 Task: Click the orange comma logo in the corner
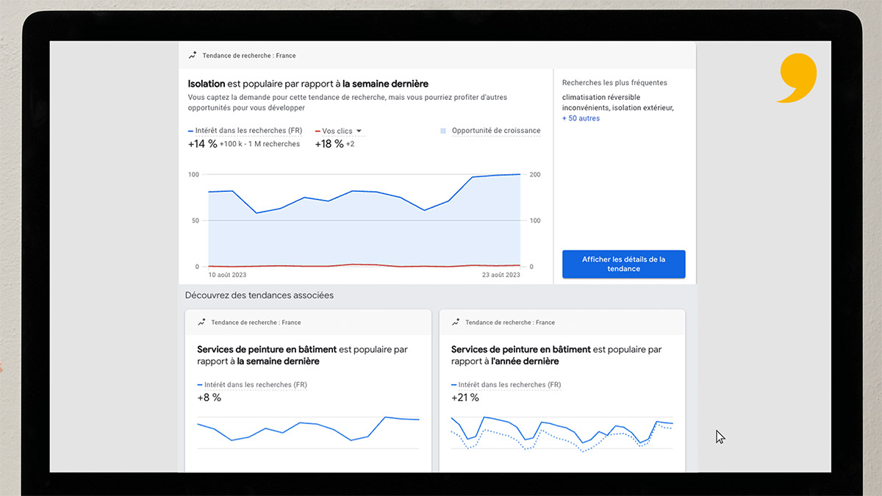[x=797, y=78]
